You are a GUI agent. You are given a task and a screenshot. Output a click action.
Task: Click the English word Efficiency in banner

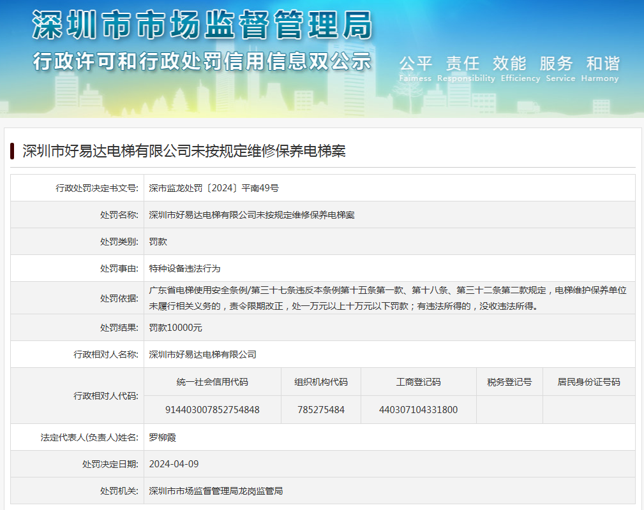pos(520,78)
